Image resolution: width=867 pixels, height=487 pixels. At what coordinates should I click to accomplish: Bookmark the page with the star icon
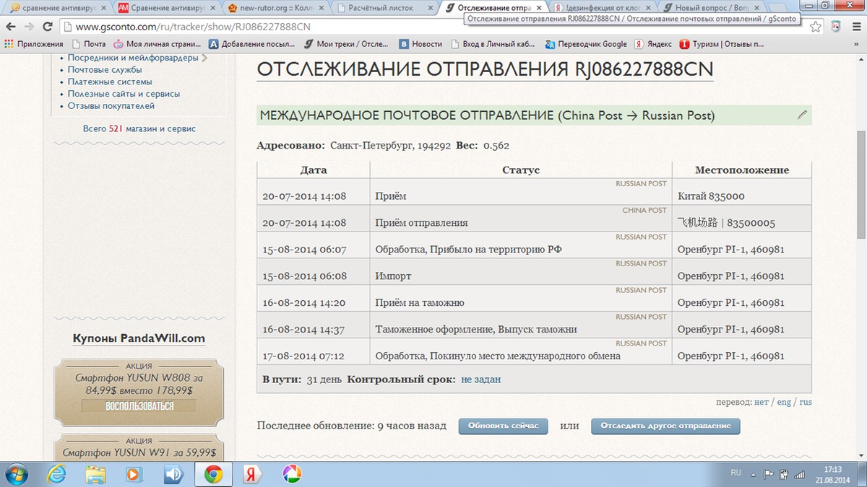[816, 27]
